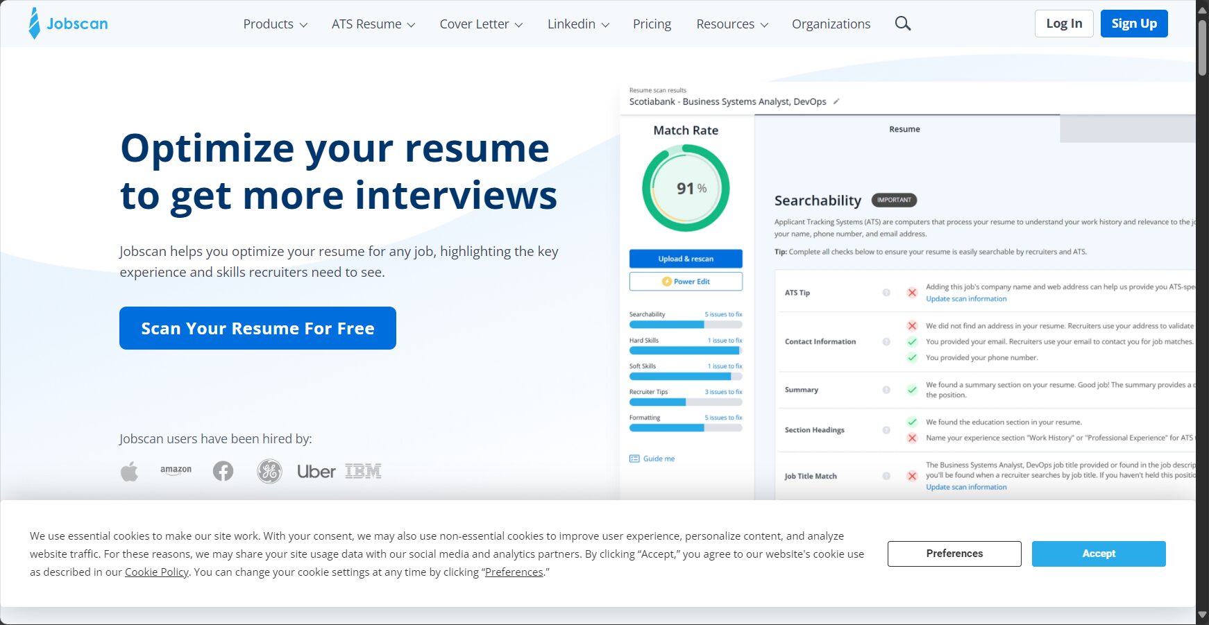Expand the ATS Resume dropdown menu
This screenshot has height=625, width=1209.
point(373,24)
